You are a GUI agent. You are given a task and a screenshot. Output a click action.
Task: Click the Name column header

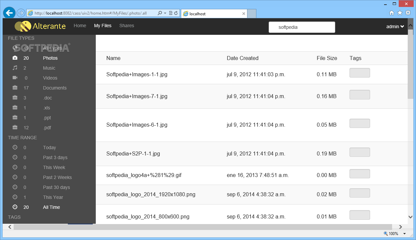113,58
